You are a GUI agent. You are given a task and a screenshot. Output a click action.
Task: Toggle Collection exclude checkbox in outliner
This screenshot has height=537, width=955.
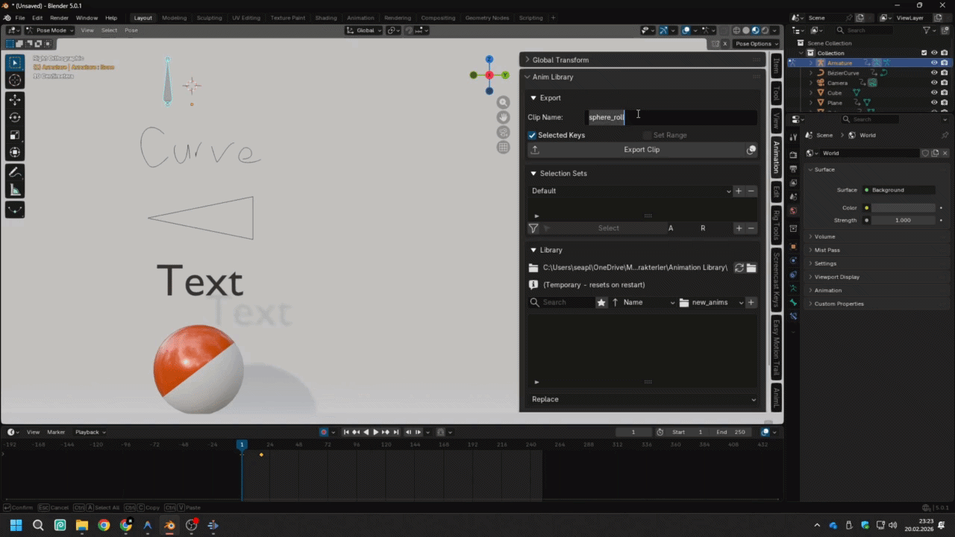click(x=924, y=53)
